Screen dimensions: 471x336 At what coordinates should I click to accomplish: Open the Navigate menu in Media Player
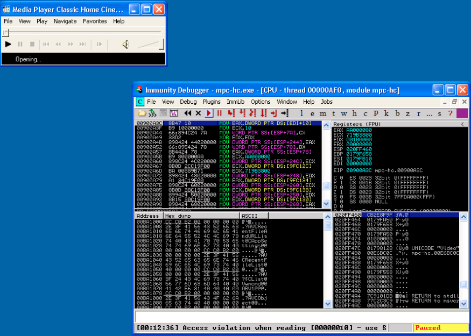65,22
